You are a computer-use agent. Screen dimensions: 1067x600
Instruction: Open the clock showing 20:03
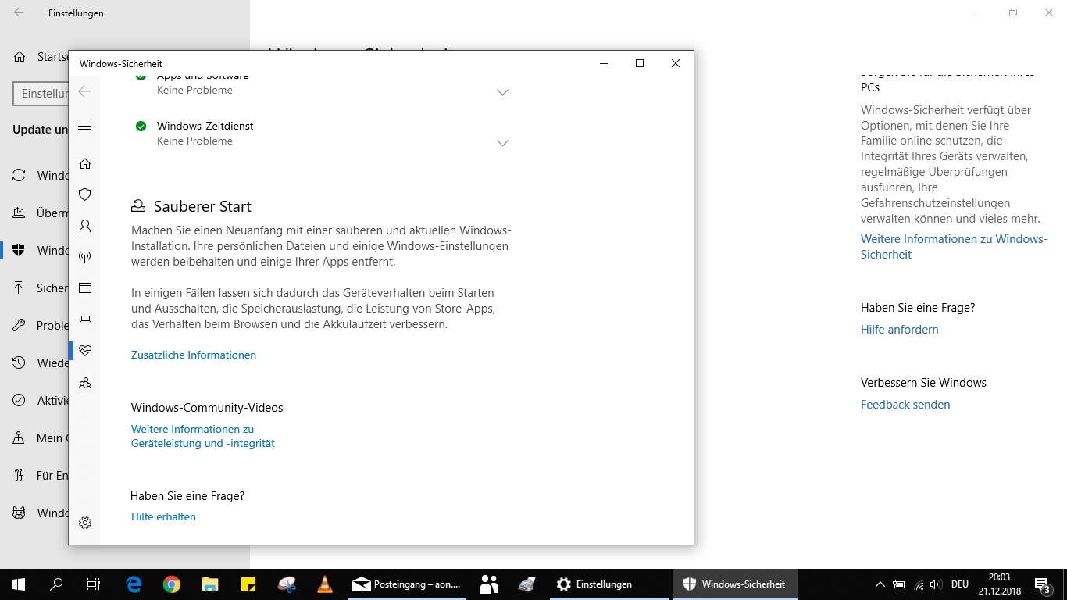coord(999,584)
